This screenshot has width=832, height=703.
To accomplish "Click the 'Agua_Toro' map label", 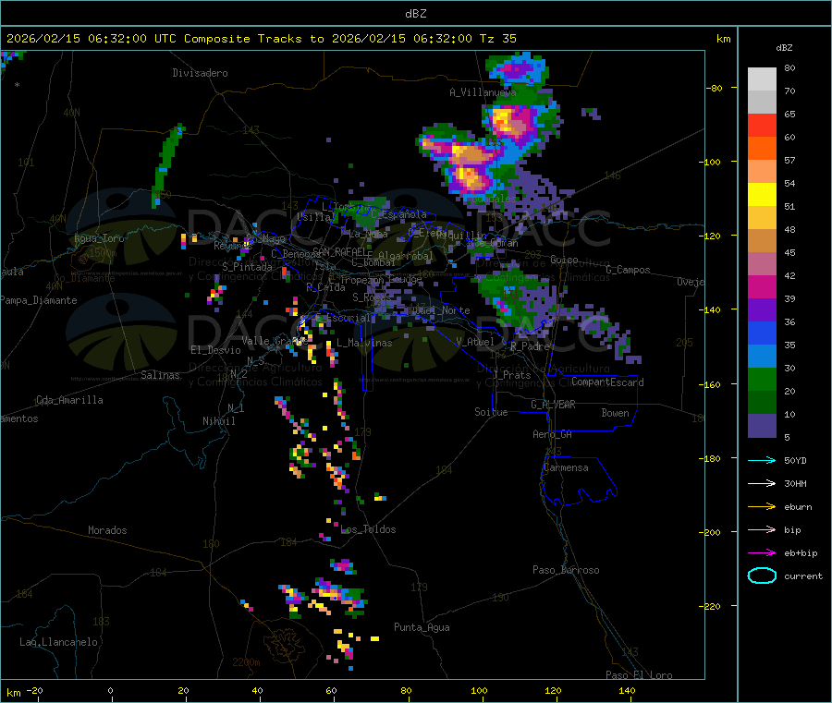I will [99, 238].
